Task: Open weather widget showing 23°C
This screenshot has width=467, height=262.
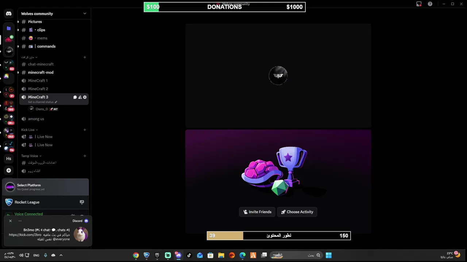Action: pyautogui.click(x=450, y=255)
